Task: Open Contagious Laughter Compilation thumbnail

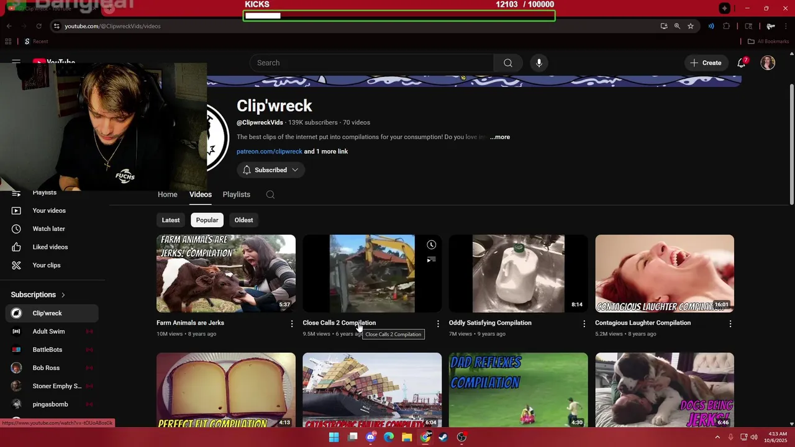Action: [x=665, y=273]
